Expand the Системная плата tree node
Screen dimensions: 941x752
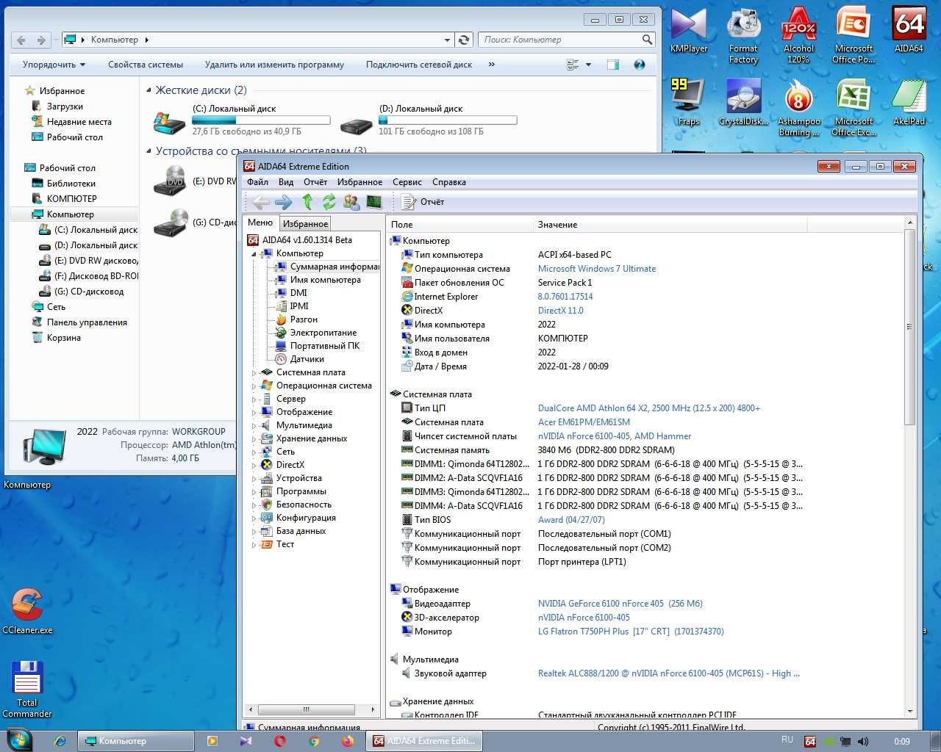coord(254,372)
